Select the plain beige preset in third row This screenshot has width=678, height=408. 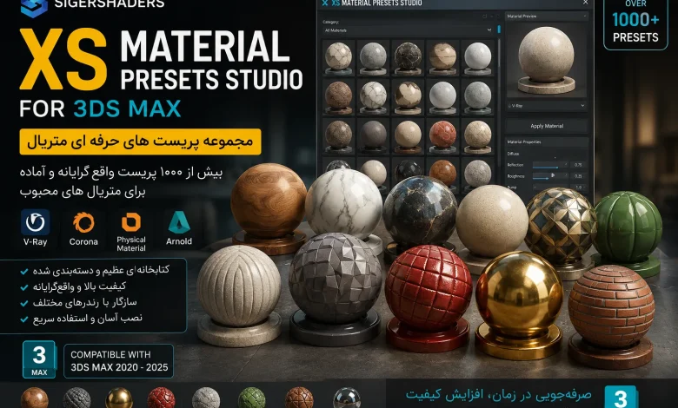[408, 136]
